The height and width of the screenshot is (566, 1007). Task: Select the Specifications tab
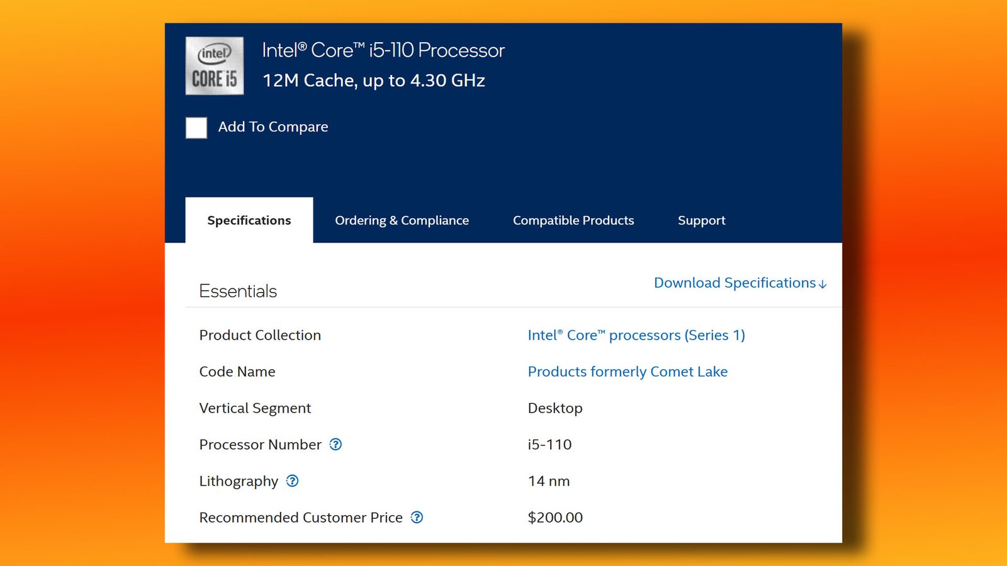(249, 220)
